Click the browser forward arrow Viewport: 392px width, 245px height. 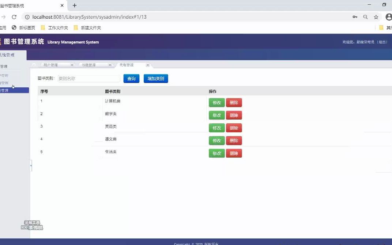(x=3, y=17)
